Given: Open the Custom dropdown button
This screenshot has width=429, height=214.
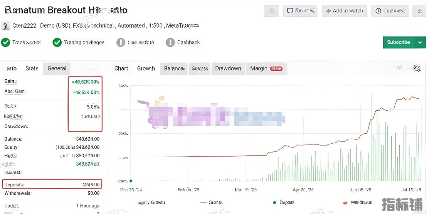Looking at the screenshot, I should point(390,11).
